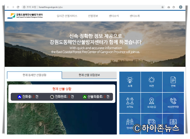
Task: Click the browser forward arrow
Action: (13, 7)
